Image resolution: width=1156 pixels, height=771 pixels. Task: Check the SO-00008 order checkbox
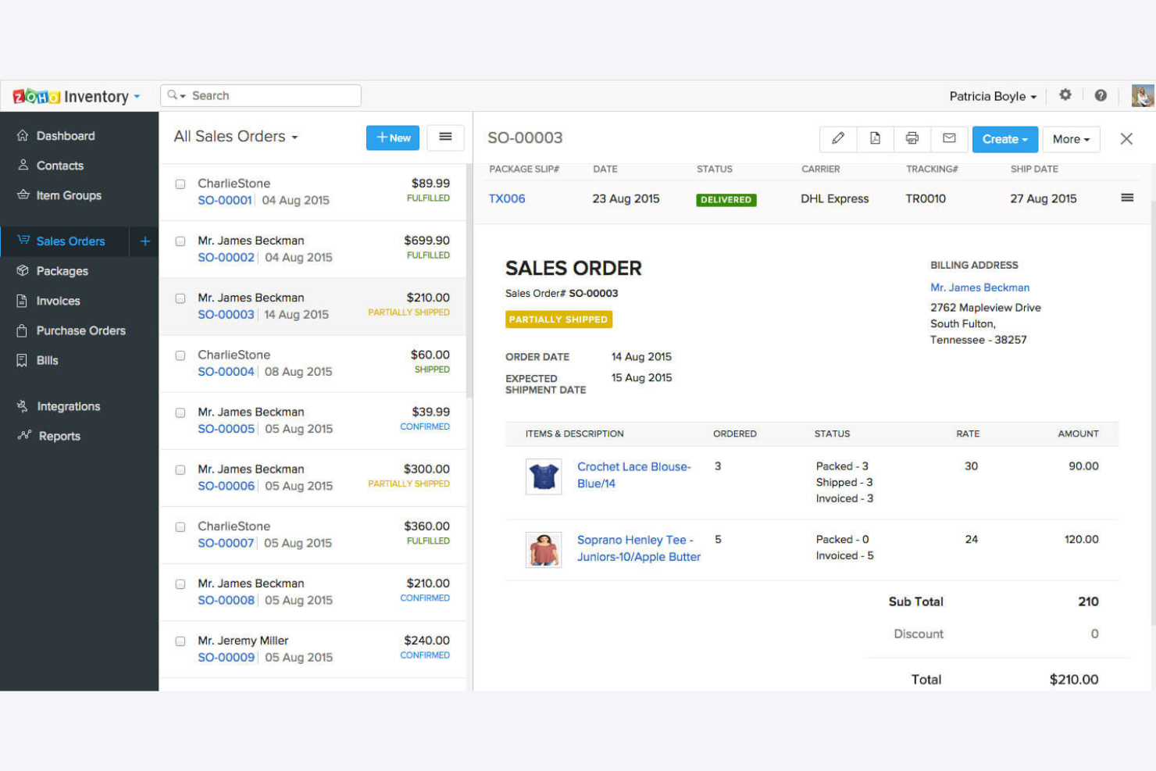coord(180,584)
